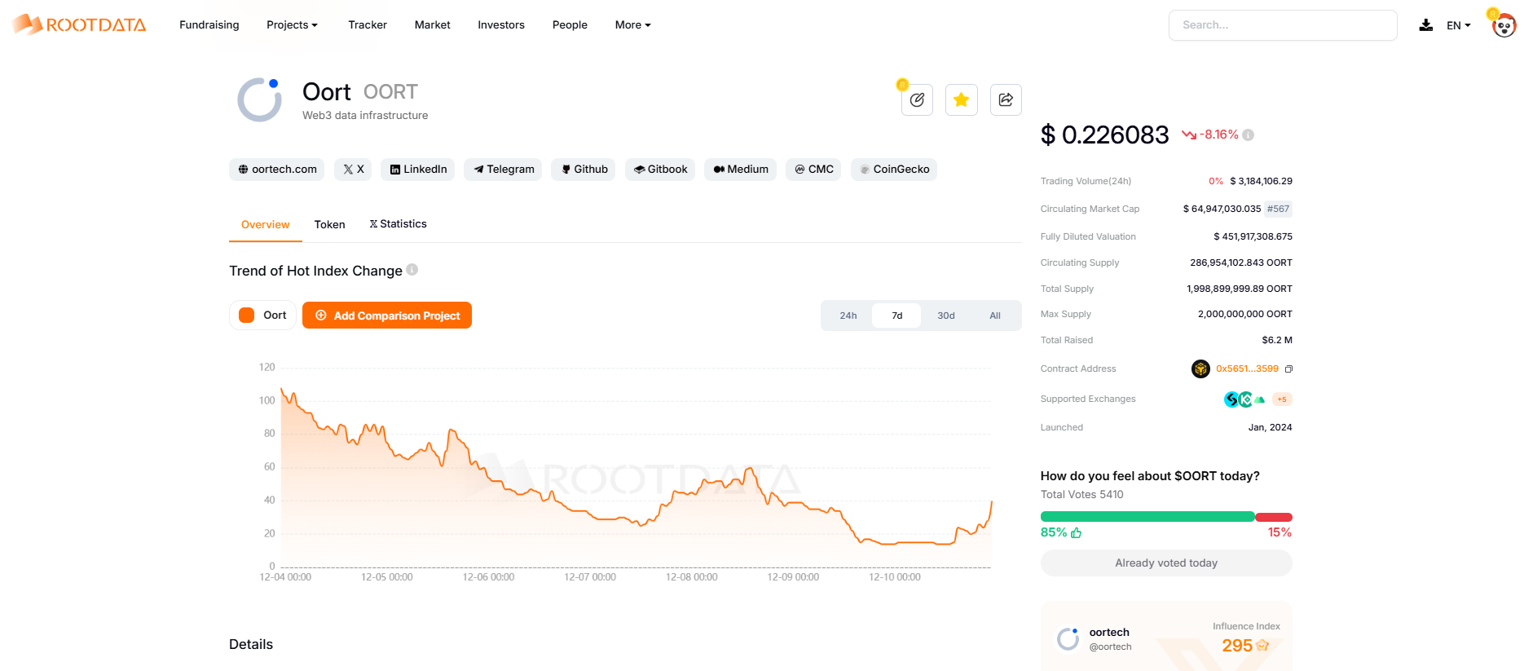Screen dimensions: 1524x671
Task: Click the Oort project logo
Action: [259, 99]
